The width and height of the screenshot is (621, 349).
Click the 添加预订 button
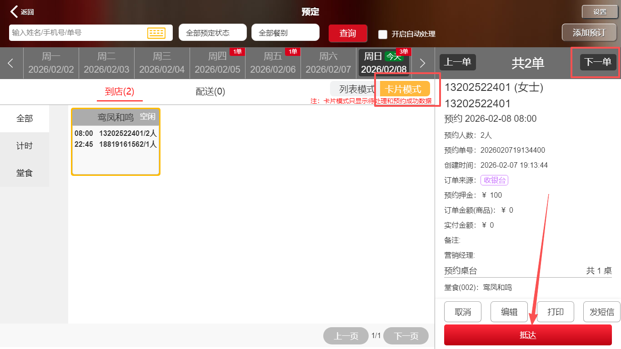pyautogui.click(x=589, y=33)
